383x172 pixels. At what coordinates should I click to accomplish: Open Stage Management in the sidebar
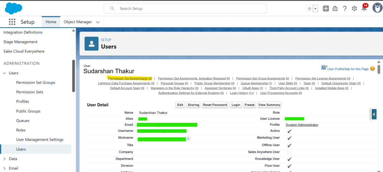tap(21, 42)
